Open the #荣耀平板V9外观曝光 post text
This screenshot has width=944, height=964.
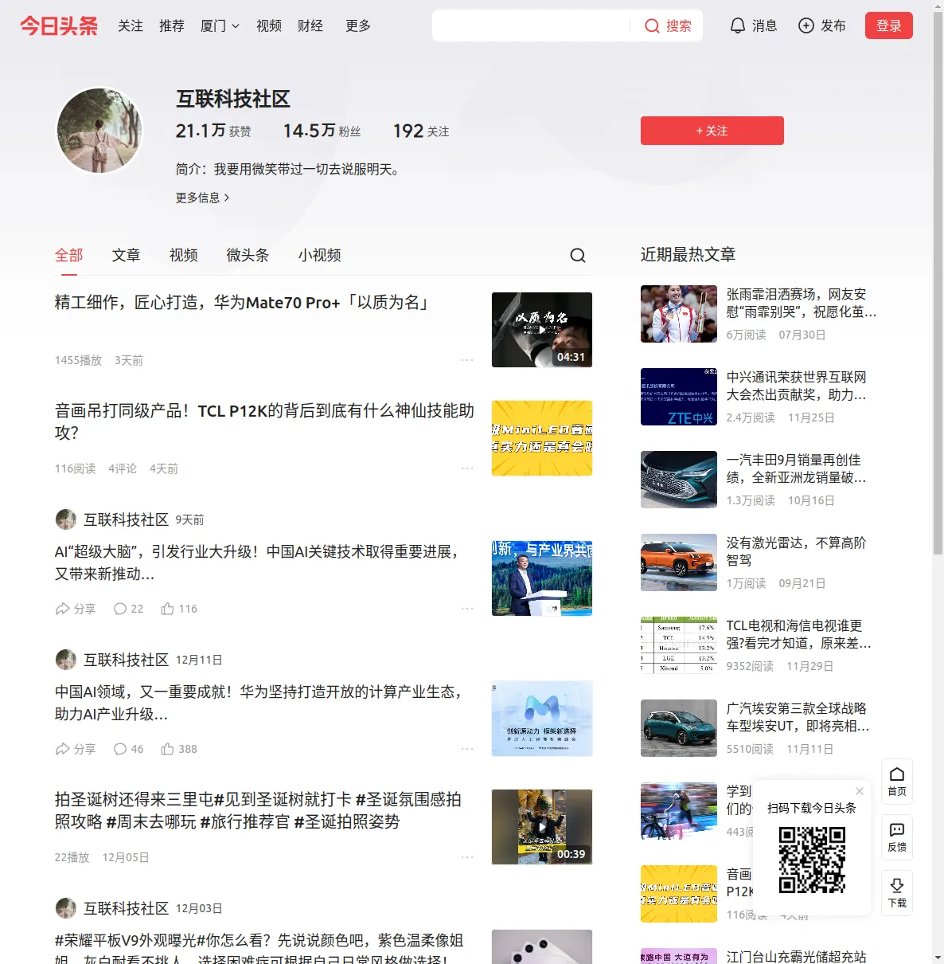tap(260, 949)
